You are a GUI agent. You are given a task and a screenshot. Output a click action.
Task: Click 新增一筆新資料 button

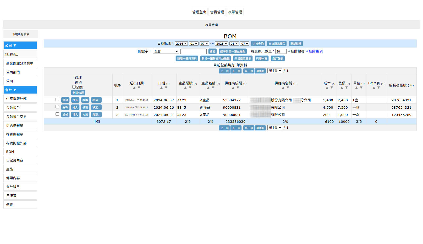point(187,59)
